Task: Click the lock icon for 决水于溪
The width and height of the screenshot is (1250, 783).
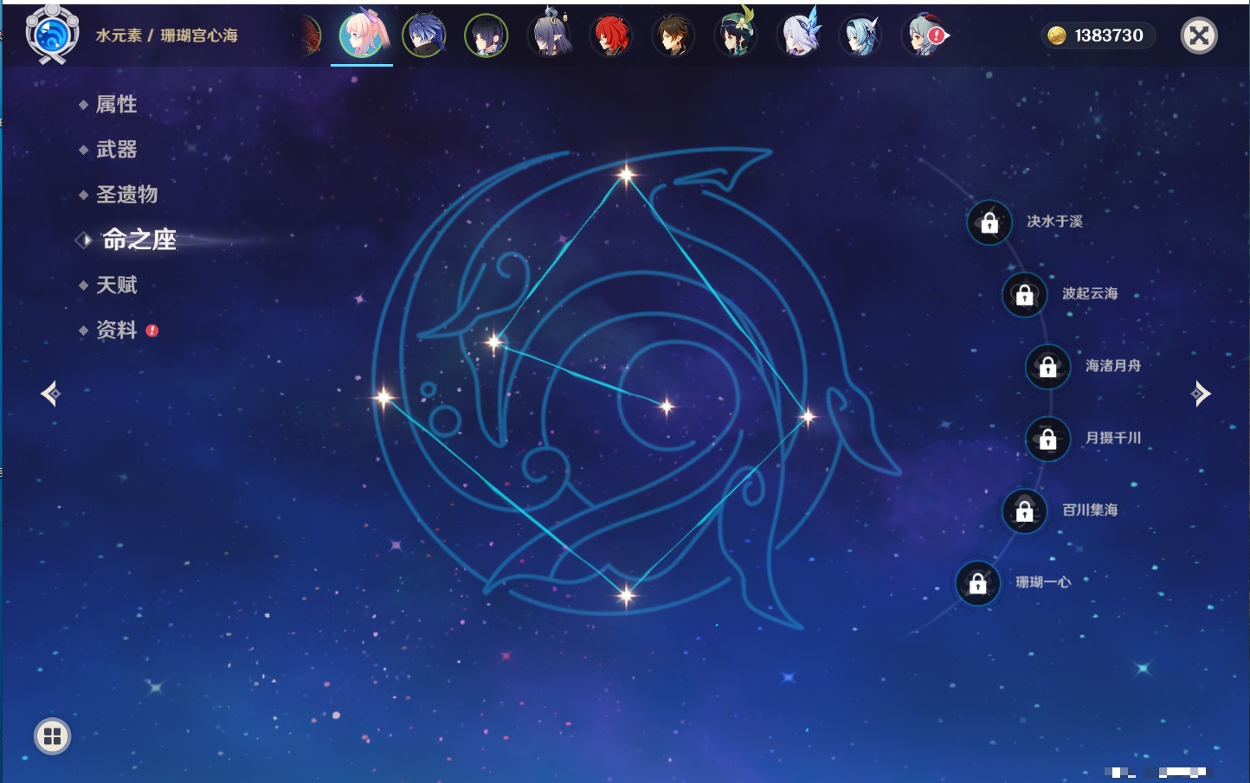Action: pyautogui.click(x=989, y=222)
